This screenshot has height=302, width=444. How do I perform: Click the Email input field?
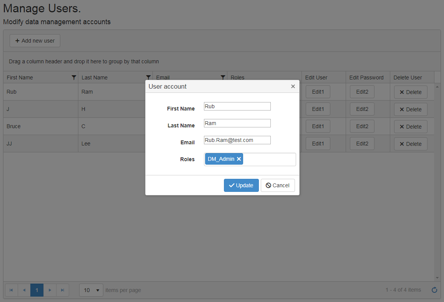click(237, 140)
